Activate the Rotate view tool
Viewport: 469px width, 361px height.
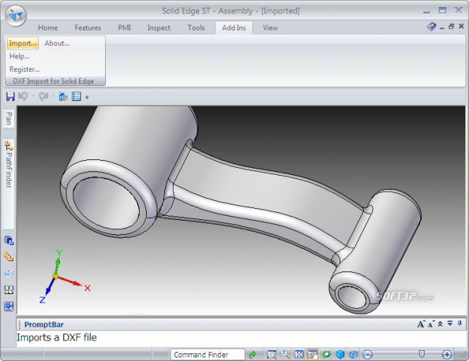327,355
